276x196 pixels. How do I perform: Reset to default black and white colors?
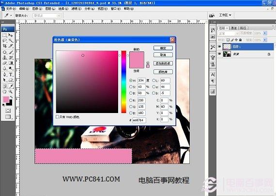click(4, 105)
